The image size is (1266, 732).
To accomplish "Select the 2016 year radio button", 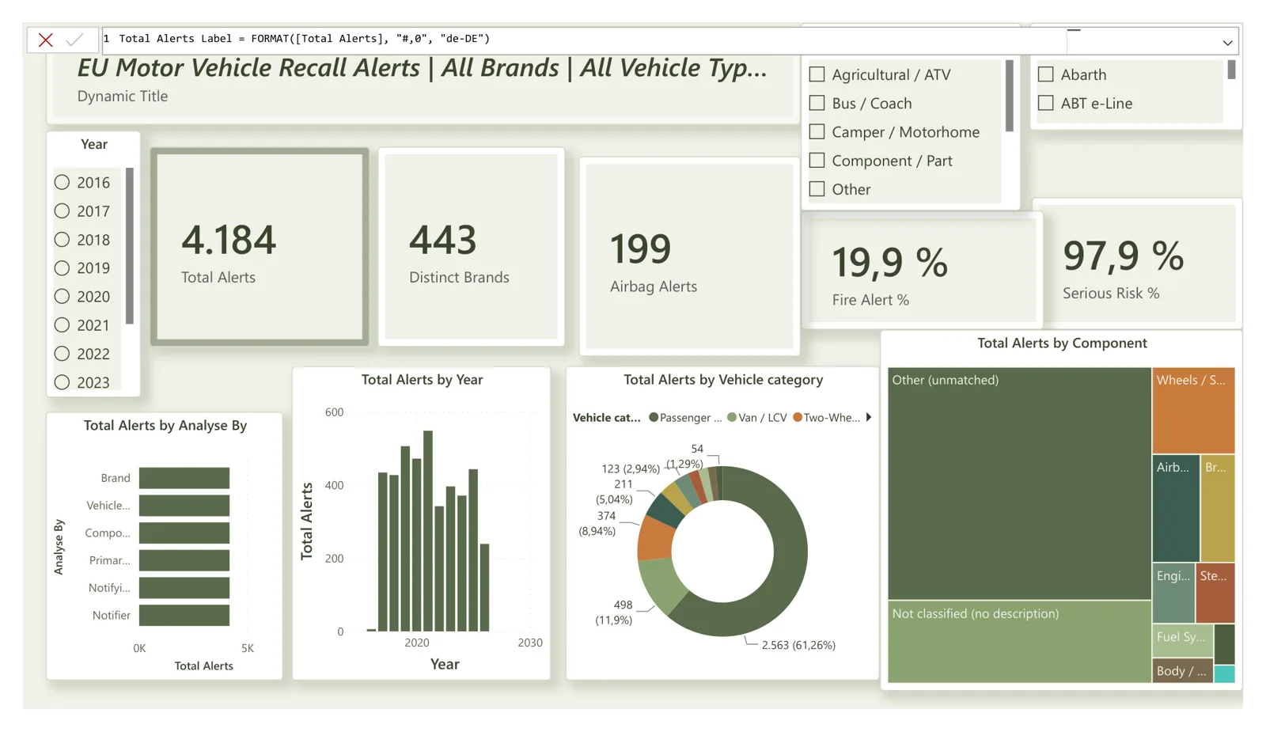I will click(x=62, y=182).
